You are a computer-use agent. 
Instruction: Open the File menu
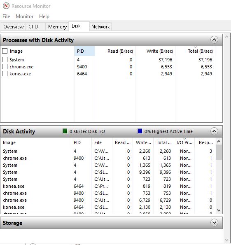[6, 16]
